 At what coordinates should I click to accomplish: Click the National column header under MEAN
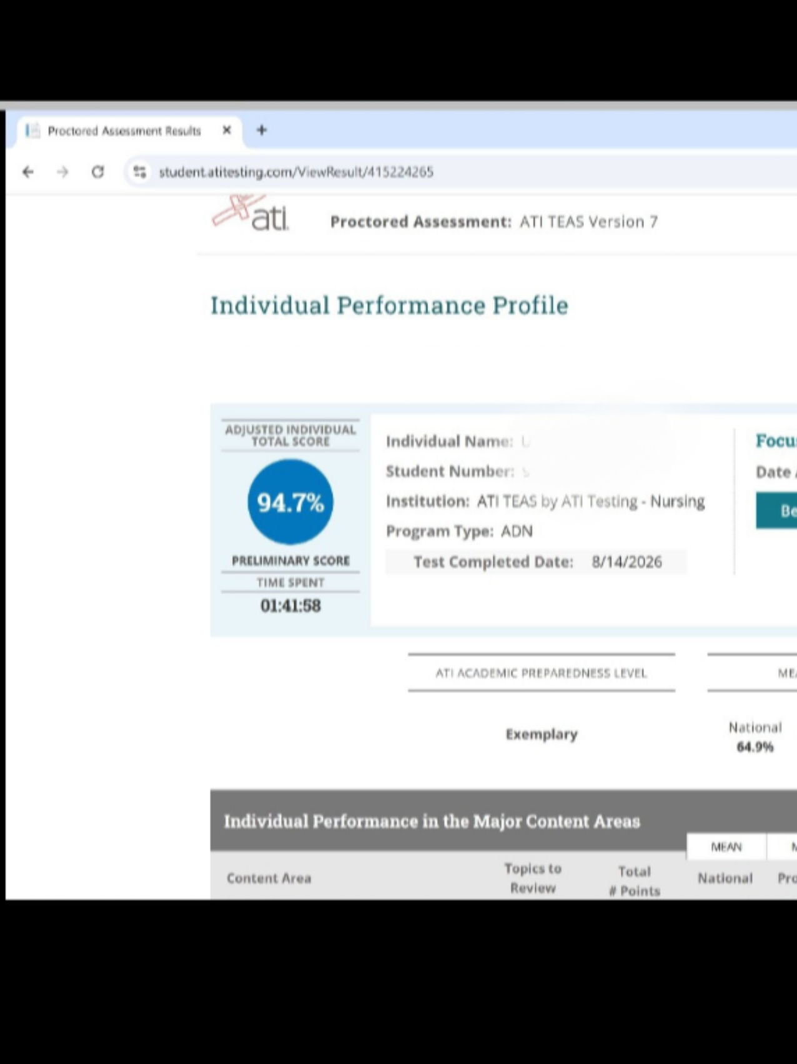pyautogui.click(x=725, y=878)
